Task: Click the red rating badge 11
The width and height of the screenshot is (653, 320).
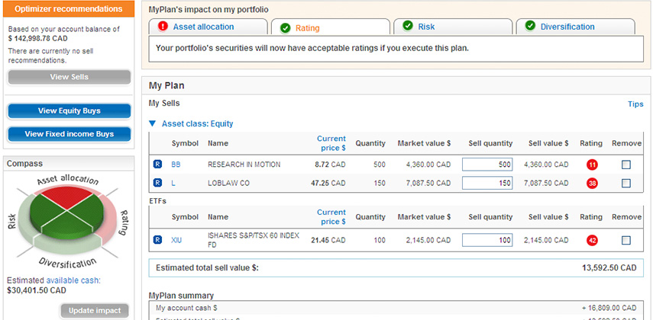Action: (x=592, y=165)
